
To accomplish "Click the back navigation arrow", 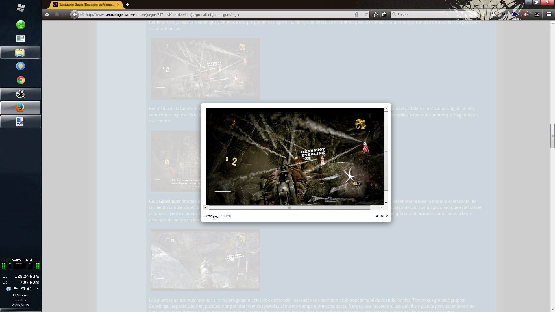I will [75, 14].
